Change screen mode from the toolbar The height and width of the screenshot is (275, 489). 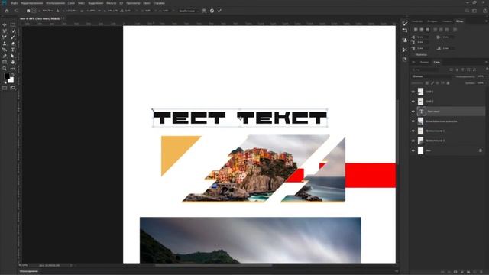coord(12,88)
